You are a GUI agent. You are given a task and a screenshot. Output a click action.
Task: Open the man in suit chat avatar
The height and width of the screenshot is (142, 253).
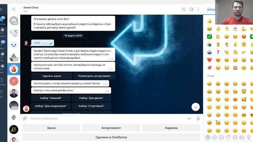click(14, 93)
